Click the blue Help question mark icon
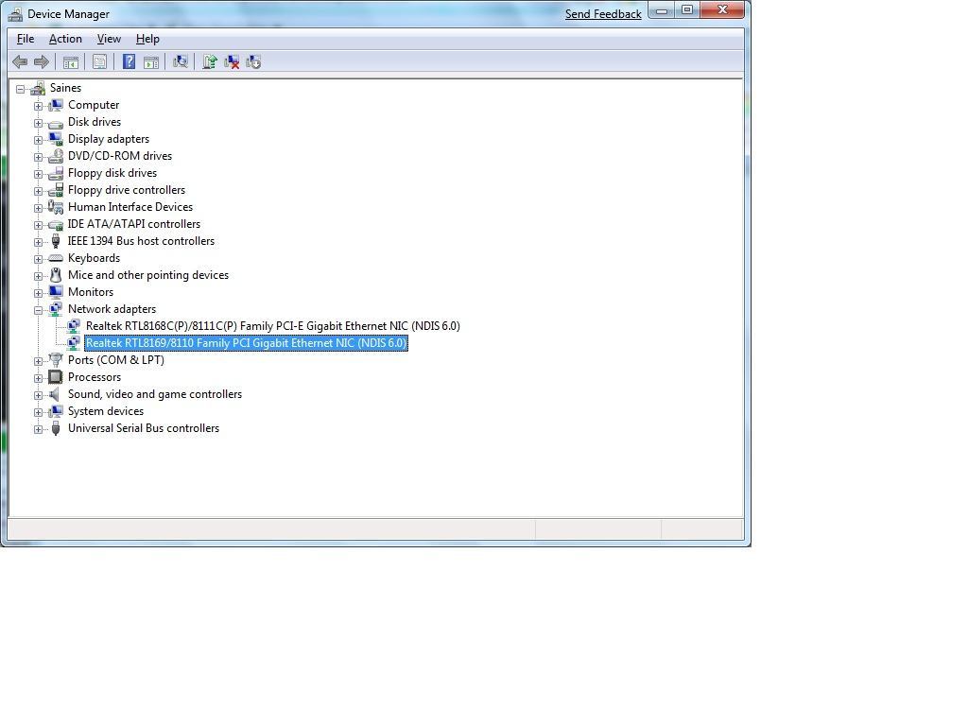 click(129, 61)
